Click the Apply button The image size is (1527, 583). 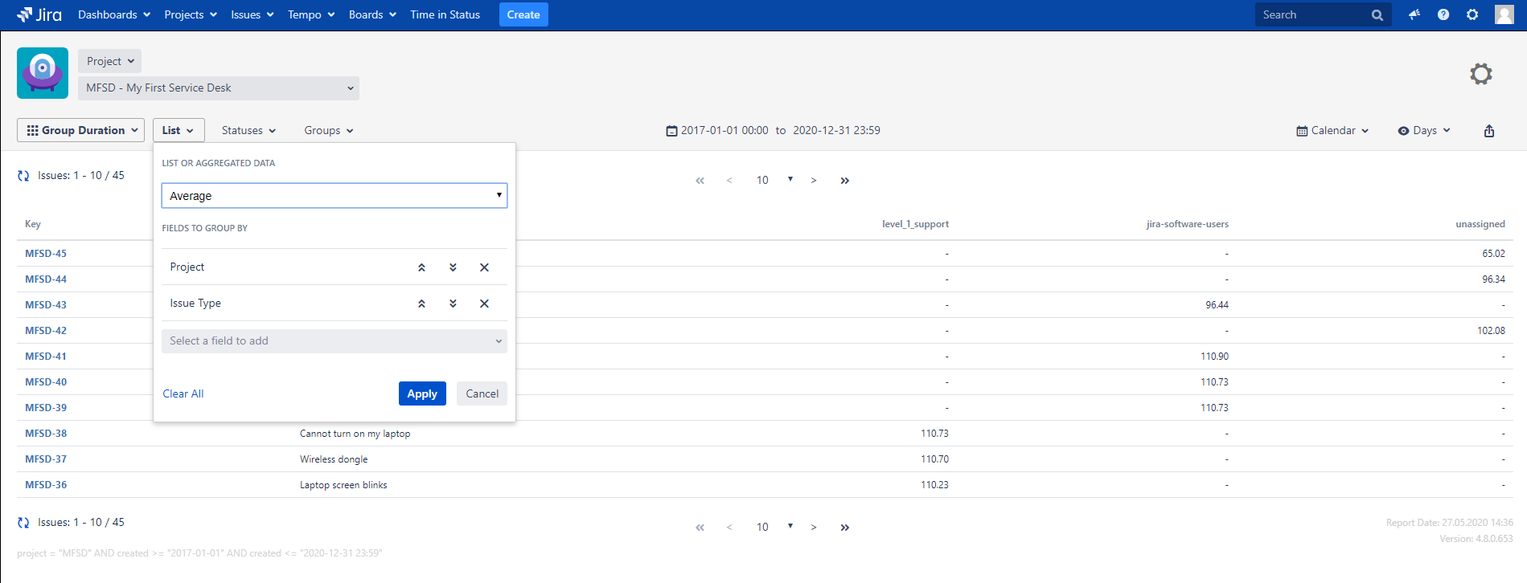pyautogui.click(x=422, y=393)
